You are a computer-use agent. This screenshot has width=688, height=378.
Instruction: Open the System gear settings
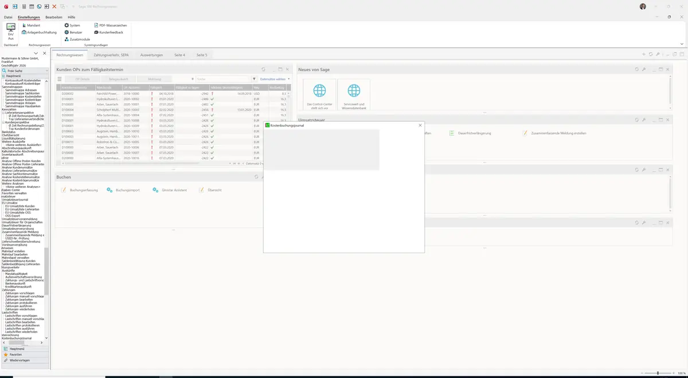(x=72, y=25)
